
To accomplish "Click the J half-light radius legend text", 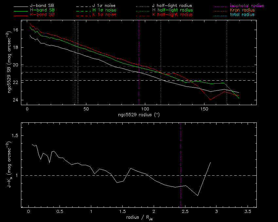I will [x=172, y=6].
